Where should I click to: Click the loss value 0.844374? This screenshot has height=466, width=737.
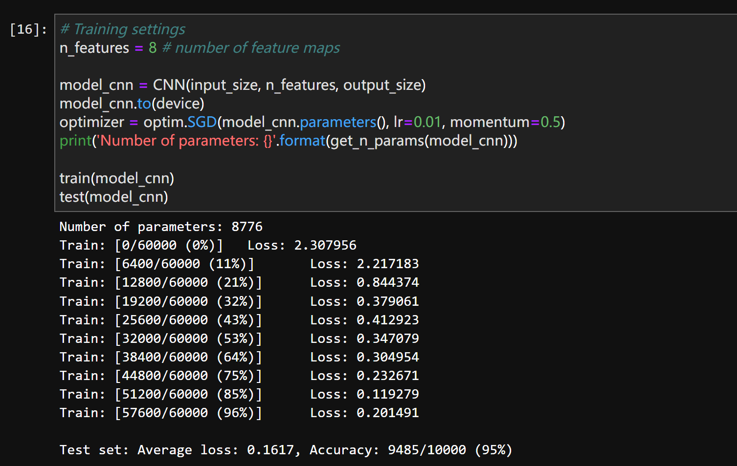pyautogui.click(x=388, y=282)
